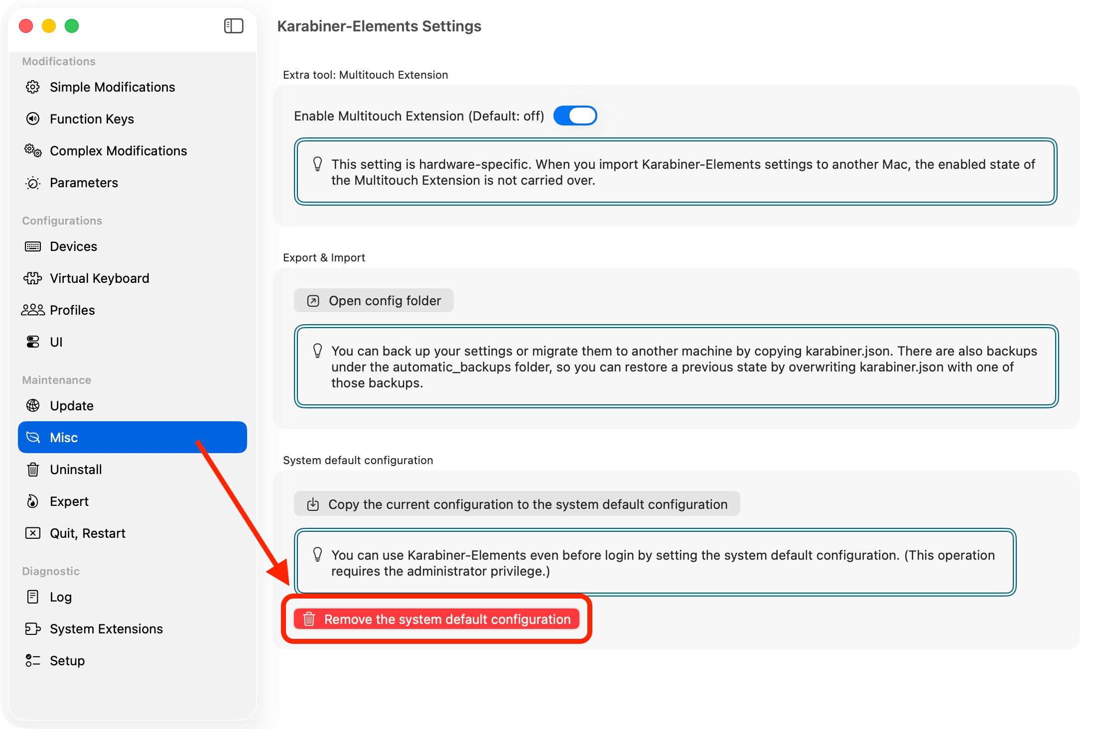
Task: Click the people icon next to Profiles
Action: tap(33, 310)
